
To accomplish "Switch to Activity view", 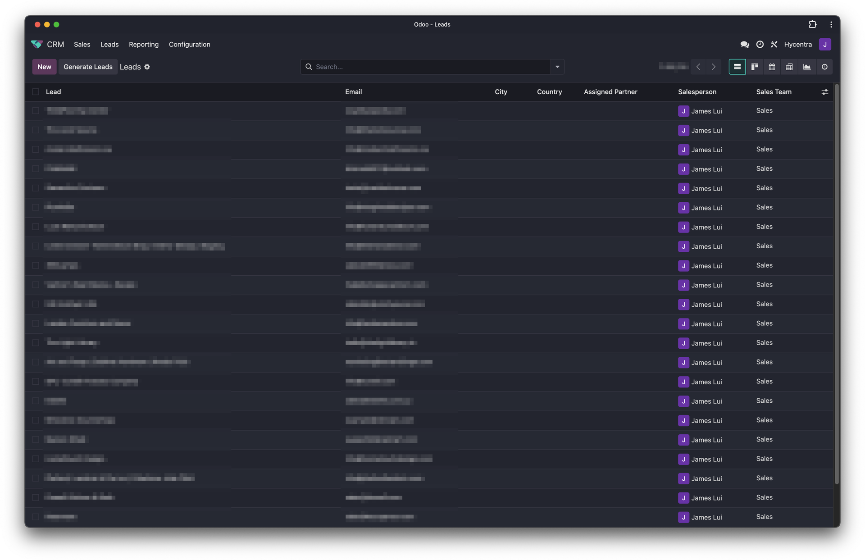I will pos(824,67).
